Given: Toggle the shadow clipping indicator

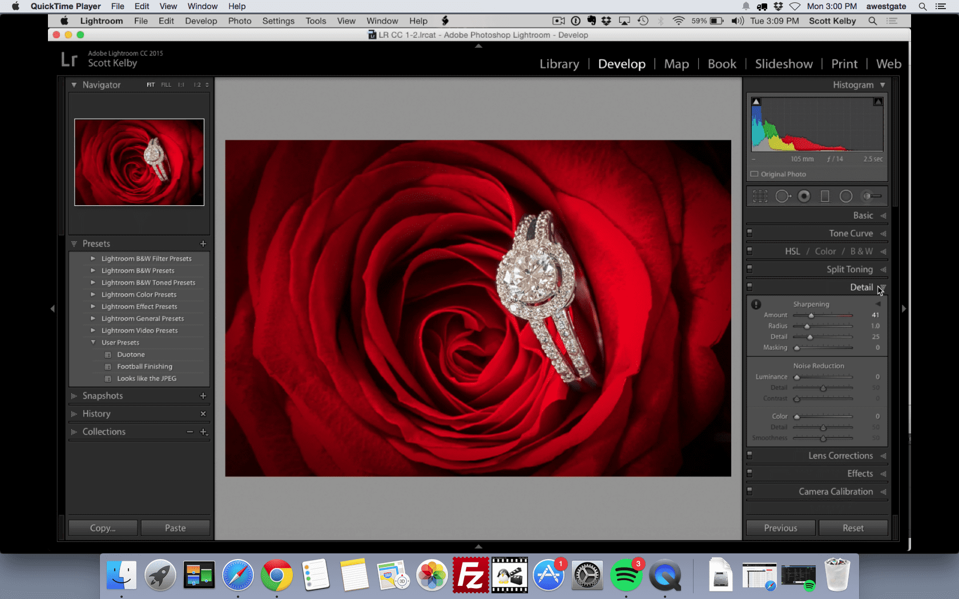Looking at the screenshot, I should tap(756, 100).
